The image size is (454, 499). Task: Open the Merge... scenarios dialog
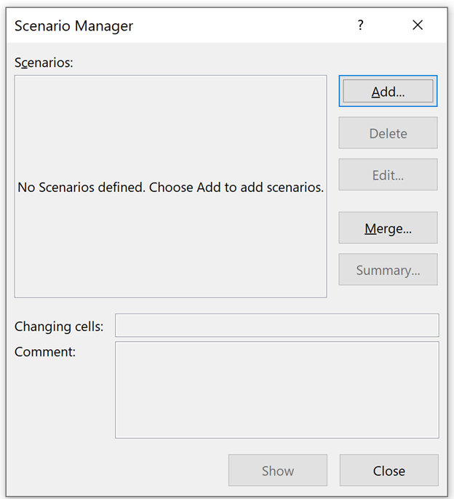(388, 228)
